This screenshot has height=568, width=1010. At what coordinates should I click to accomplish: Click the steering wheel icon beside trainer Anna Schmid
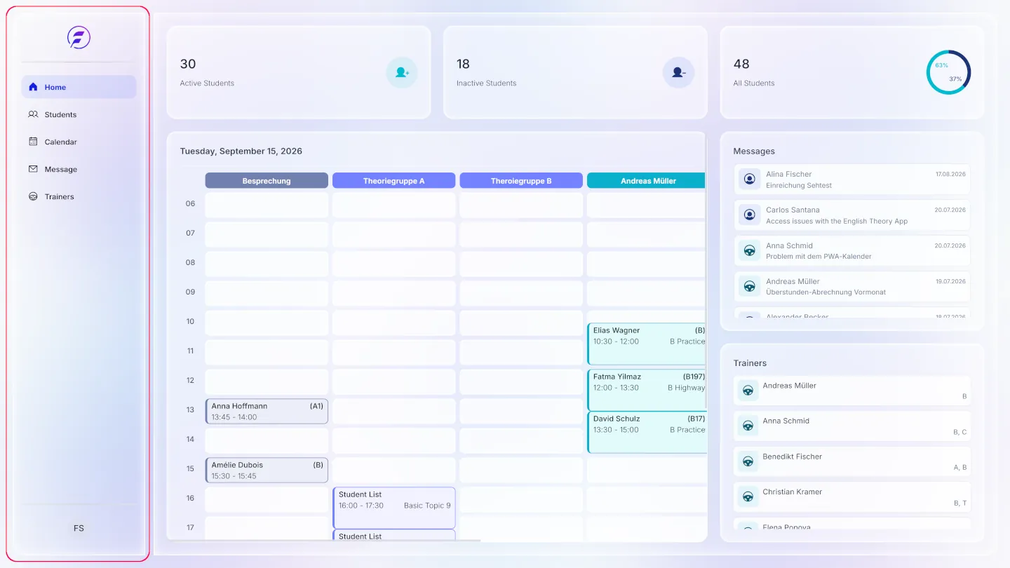tap(748, 426)
